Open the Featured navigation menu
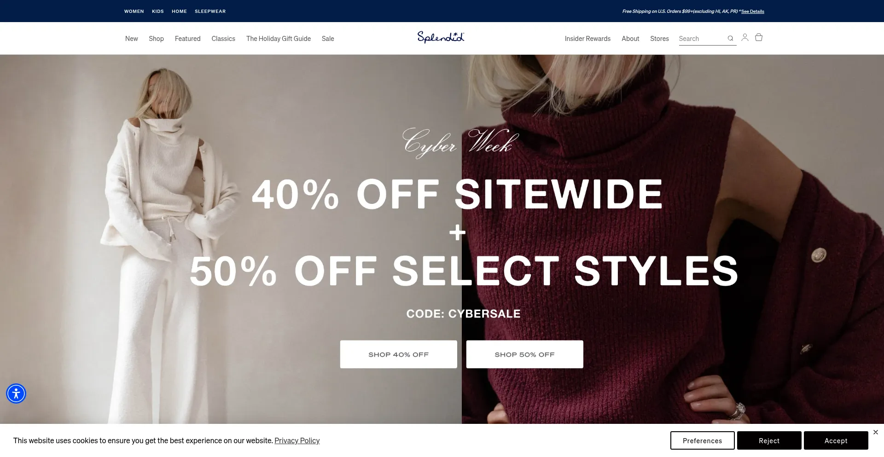Viewport: 884px width, 457px height. 188,39
